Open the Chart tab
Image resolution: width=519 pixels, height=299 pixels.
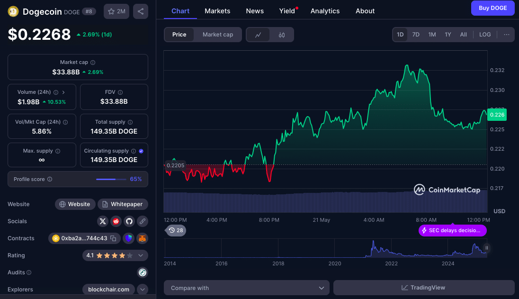coord(180,11)
